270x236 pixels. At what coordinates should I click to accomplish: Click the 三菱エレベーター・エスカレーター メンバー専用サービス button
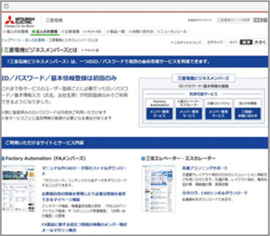click(x=189, y=114)
